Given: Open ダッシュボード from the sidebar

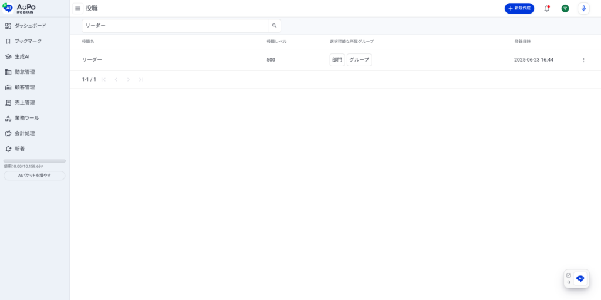Looking at the screenshot, I should click(30, 26).
